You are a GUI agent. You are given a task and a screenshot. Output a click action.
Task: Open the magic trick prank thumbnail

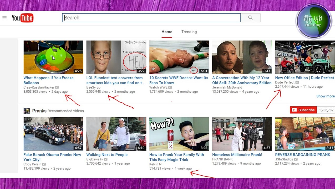[179, 134]
